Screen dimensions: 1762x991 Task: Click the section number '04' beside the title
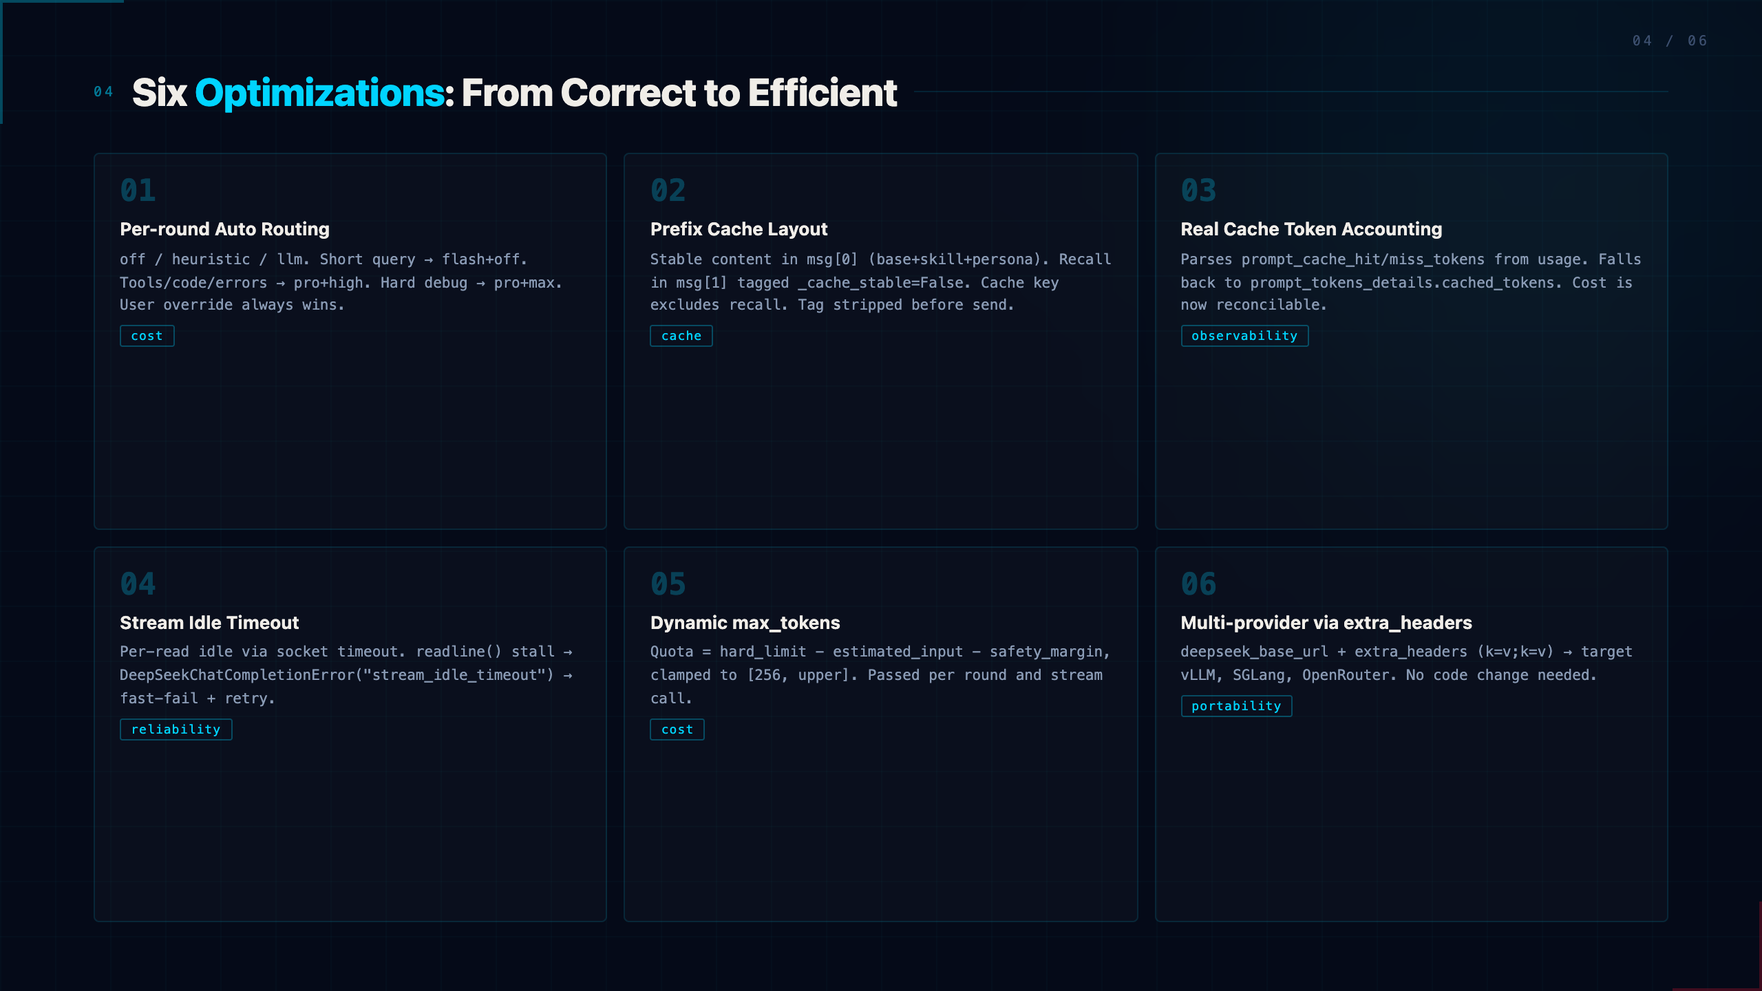point(103,92)
